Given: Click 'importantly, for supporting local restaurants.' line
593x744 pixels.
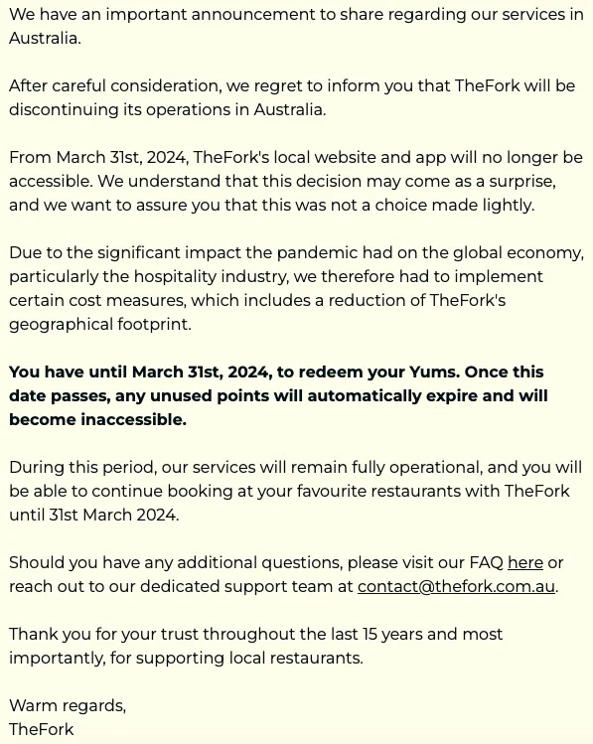Looking at the screenshot, I should click(186, 659).
